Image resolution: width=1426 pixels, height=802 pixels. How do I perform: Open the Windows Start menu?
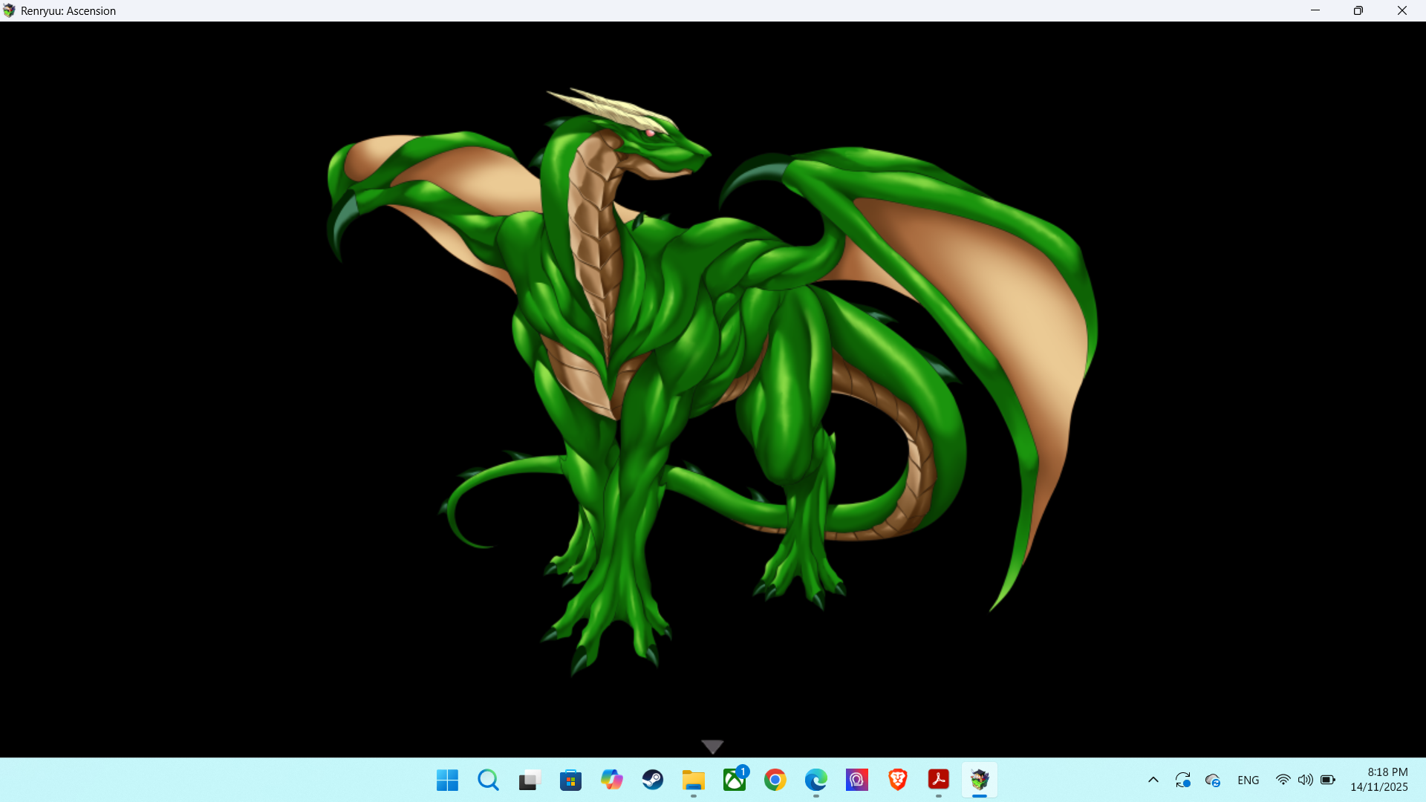coord(447,780)
